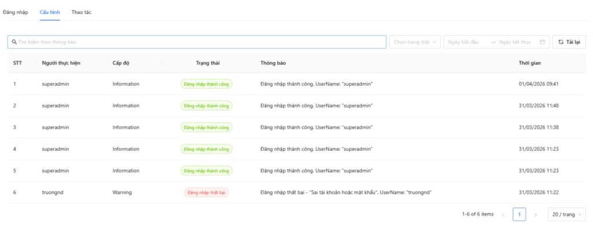
Task: Select the Ngày bắt đầu date field
Action: [x=464, y=42]
